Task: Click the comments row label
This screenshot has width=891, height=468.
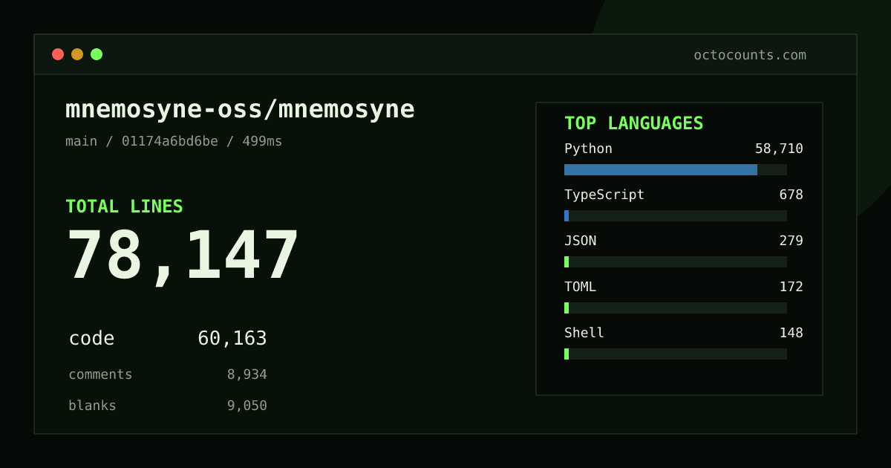Action: [100, 374]
